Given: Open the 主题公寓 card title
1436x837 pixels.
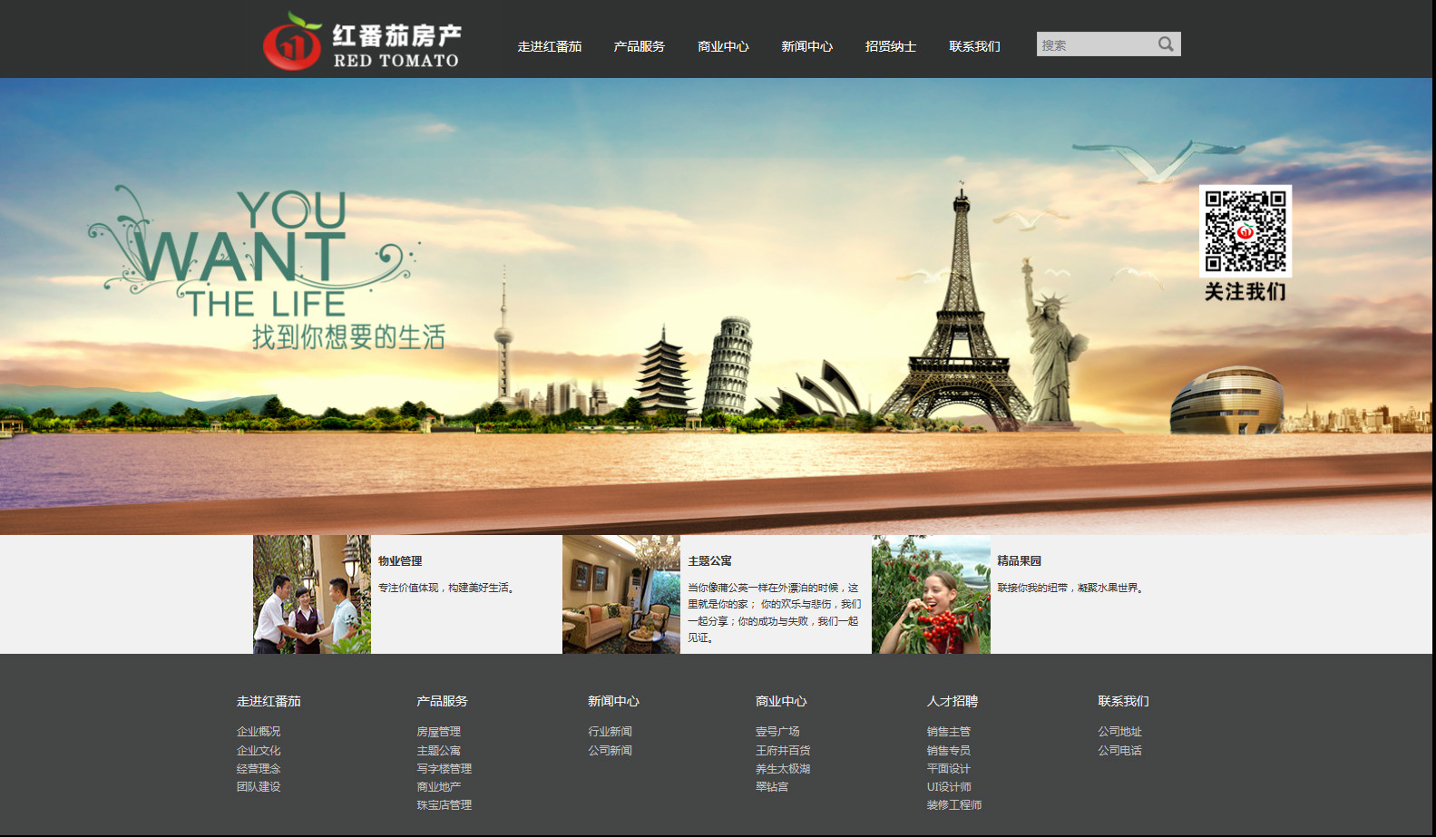Looking at the screenshot, I should pos(709,561).
